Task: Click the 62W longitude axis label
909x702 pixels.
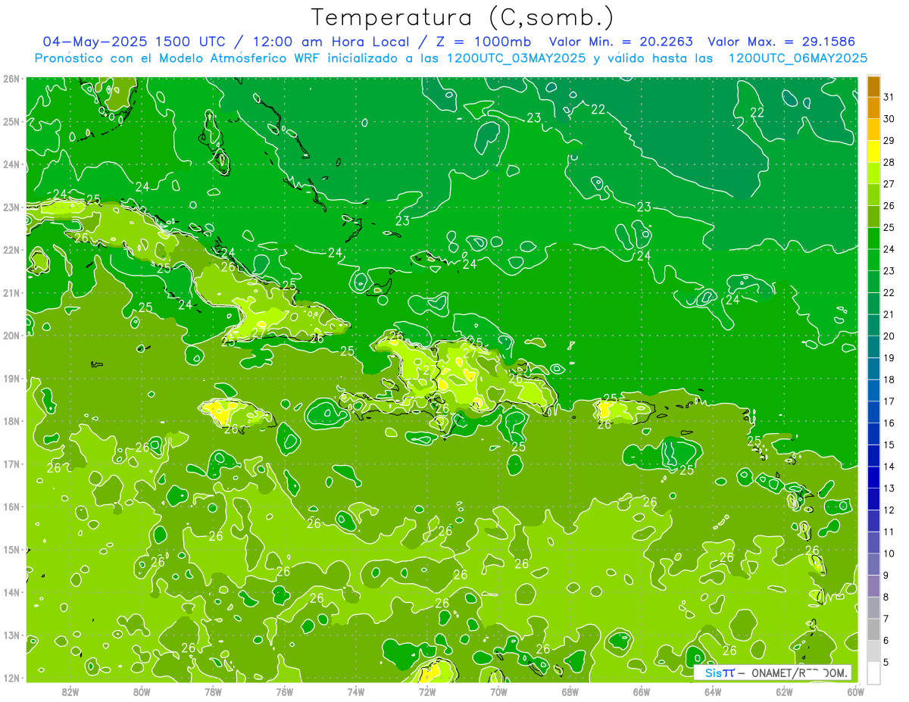Action: [x=784, y=692]
